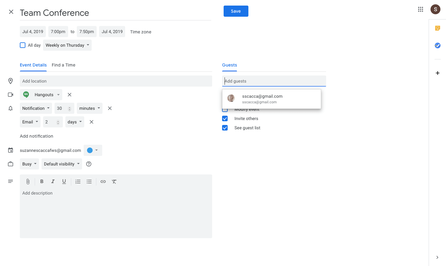
Task: Uncheck See guest list permission
Action: tap(225, 128)
